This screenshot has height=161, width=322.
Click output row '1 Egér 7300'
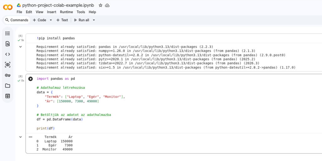(x=55, y=145)
